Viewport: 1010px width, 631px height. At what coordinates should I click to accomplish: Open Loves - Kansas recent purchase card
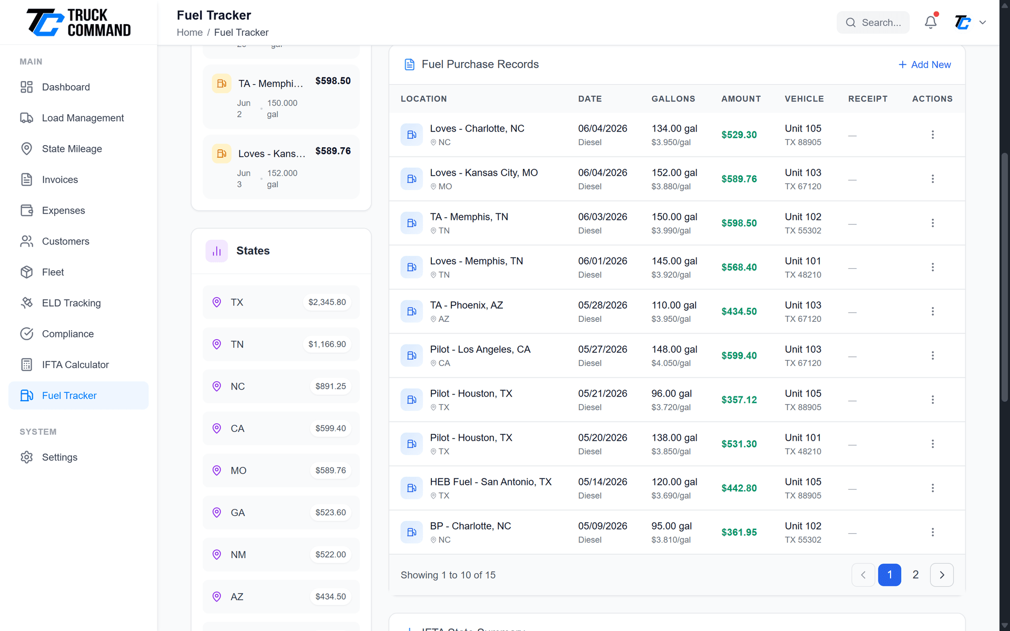(281, 167)
